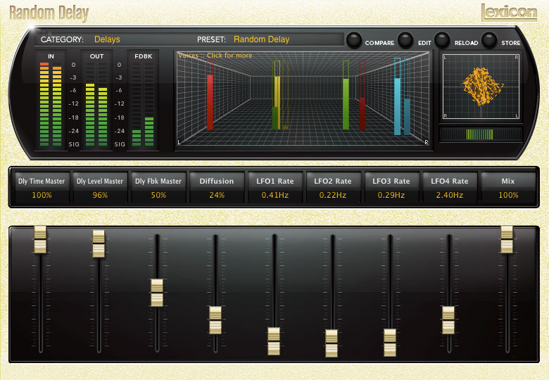Select the Mix parameter button

click(507, 187)
